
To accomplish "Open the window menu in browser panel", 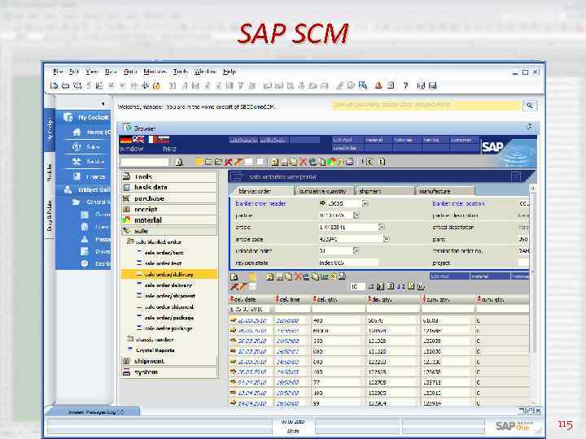I will (x=131, y=149).
